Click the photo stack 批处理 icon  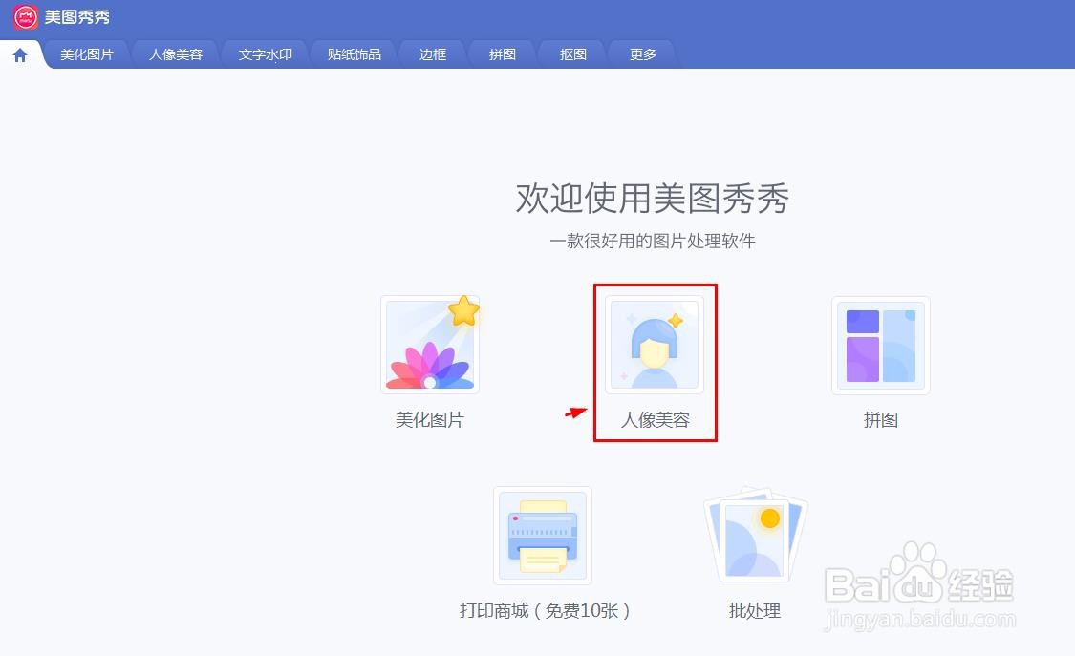pyautogui.click(x=756, y=534)
